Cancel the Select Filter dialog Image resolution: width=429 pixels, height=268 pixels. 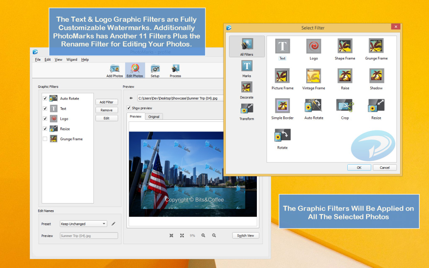coord(385,167)
